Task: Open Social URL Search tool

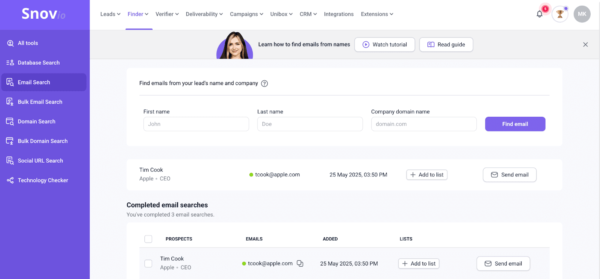Action: click(40, 161)
